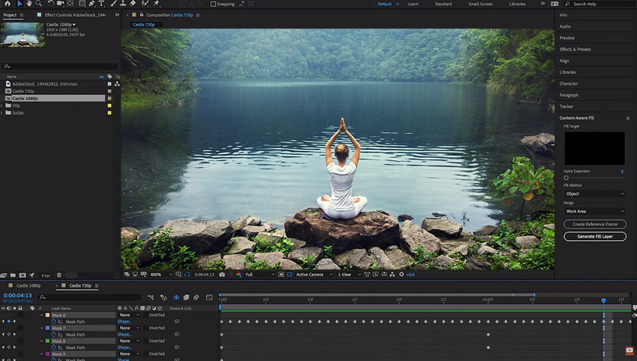Select the Eraser tool
The width and height of the screenshot is (637, 361).
(133, 3)
